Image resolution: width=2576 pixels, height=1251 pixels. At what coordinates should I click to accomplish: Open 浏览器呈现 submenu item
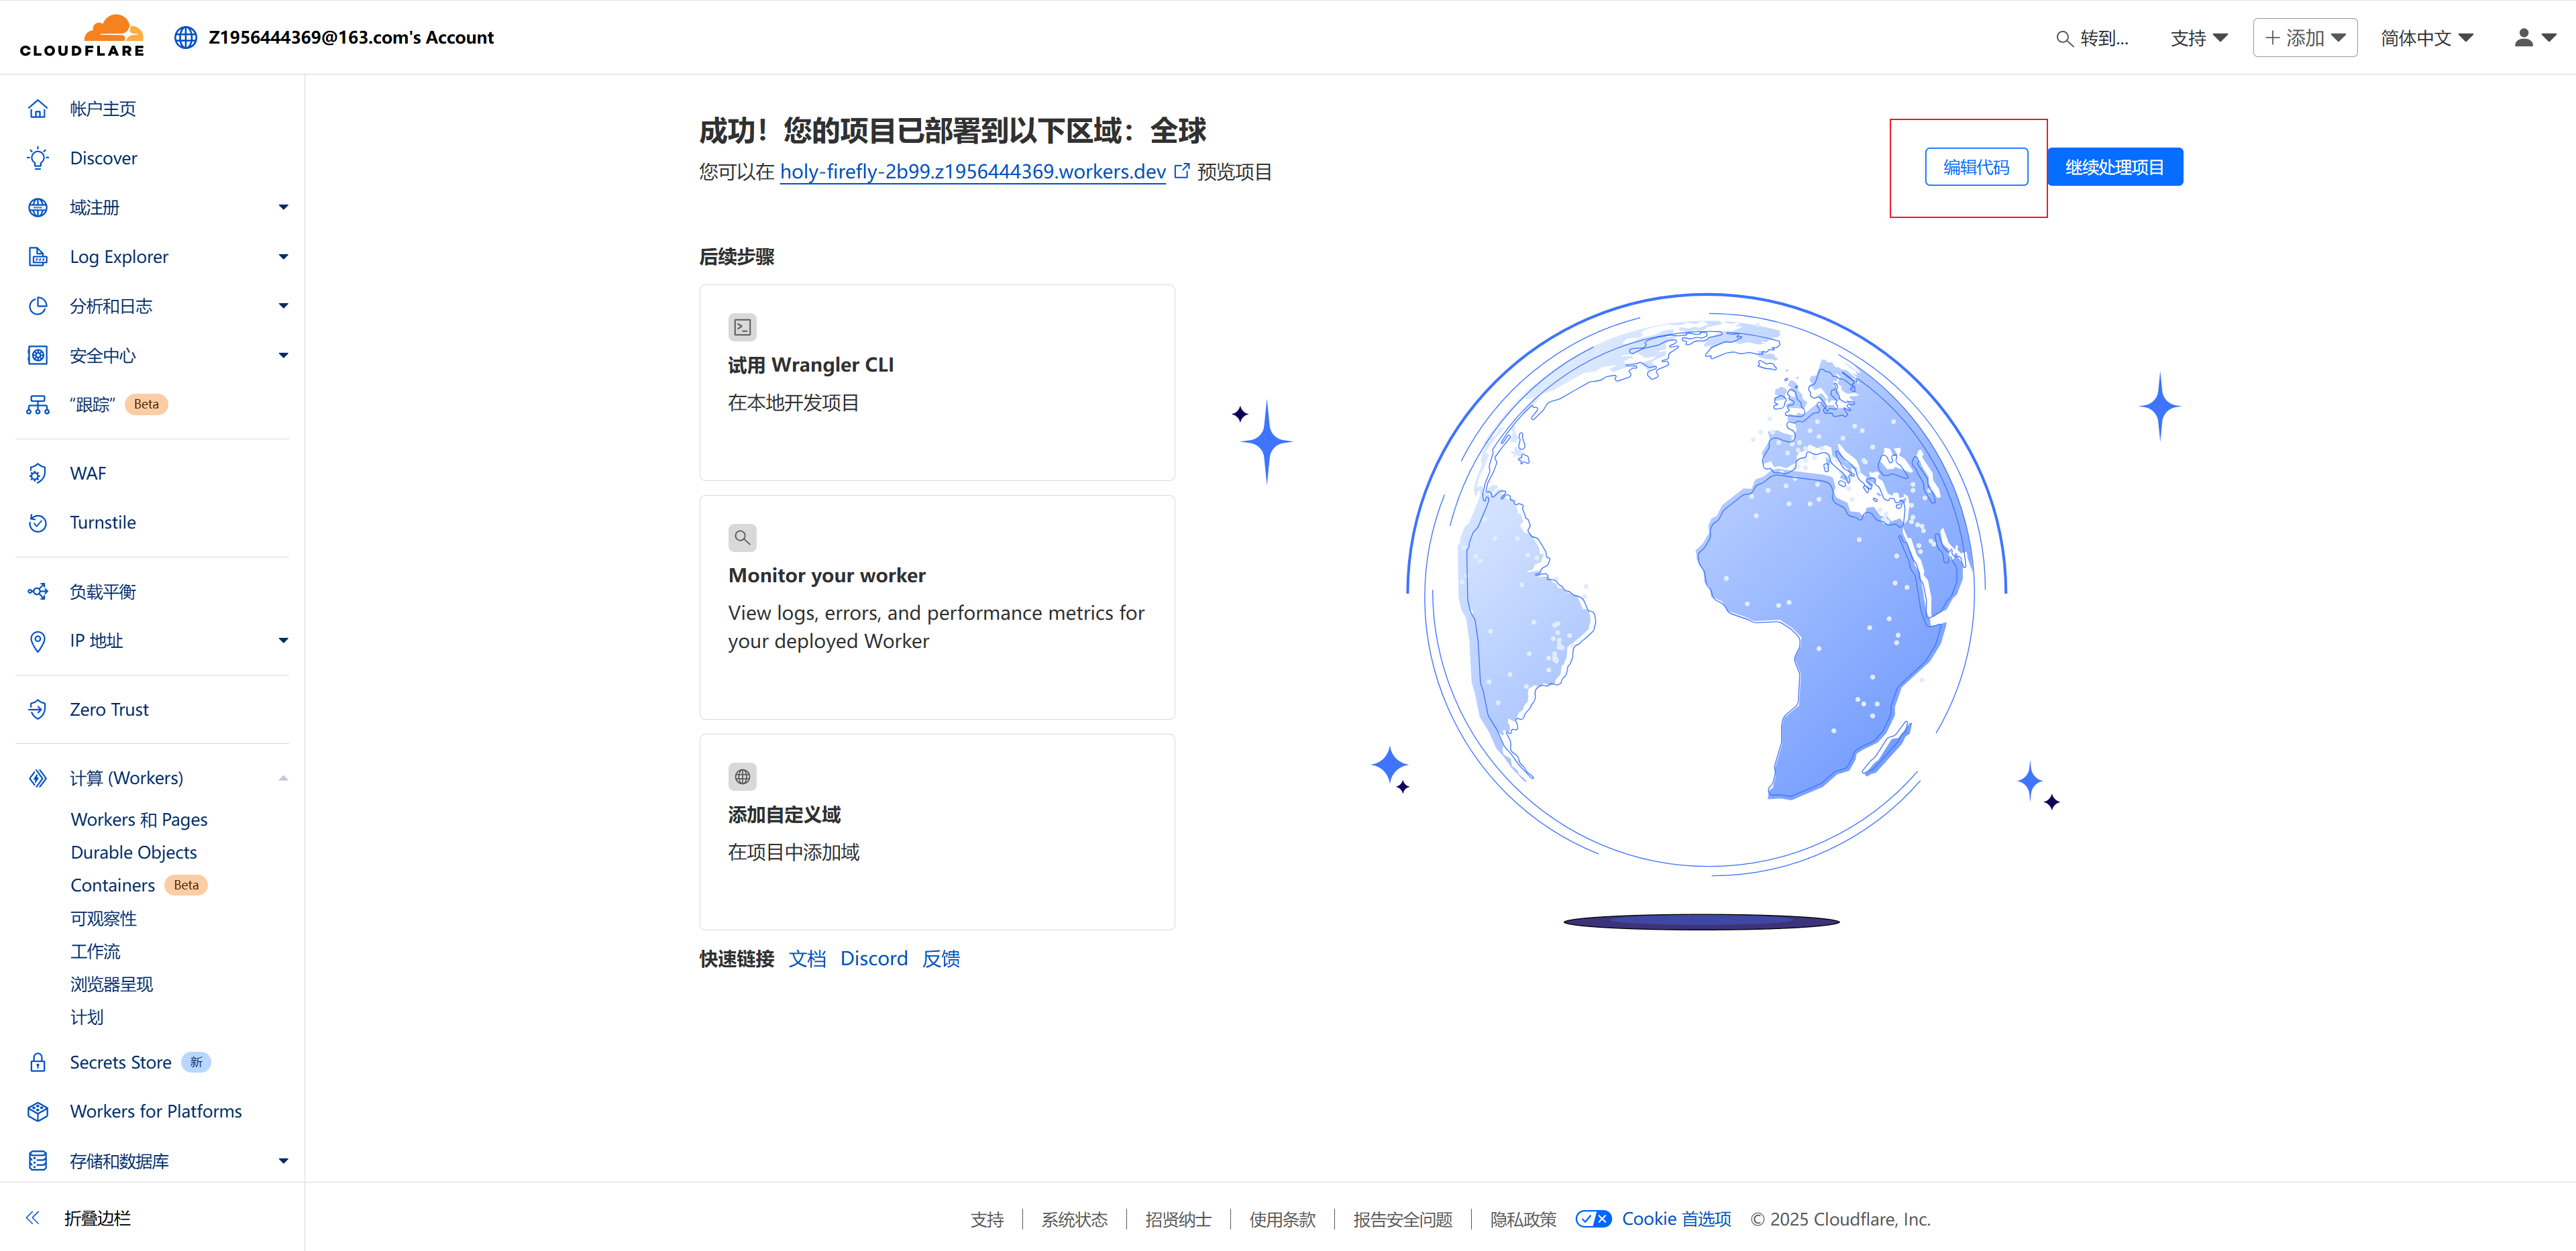[111, 984]
